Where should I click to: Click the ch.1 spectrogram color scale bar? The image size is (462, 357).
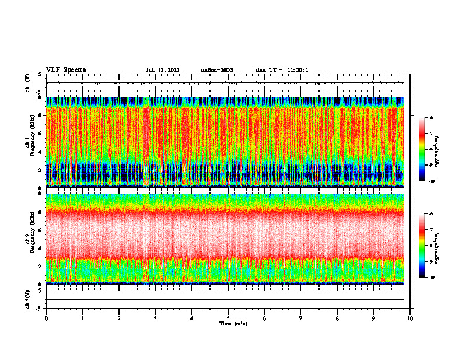tap(422, 149)
